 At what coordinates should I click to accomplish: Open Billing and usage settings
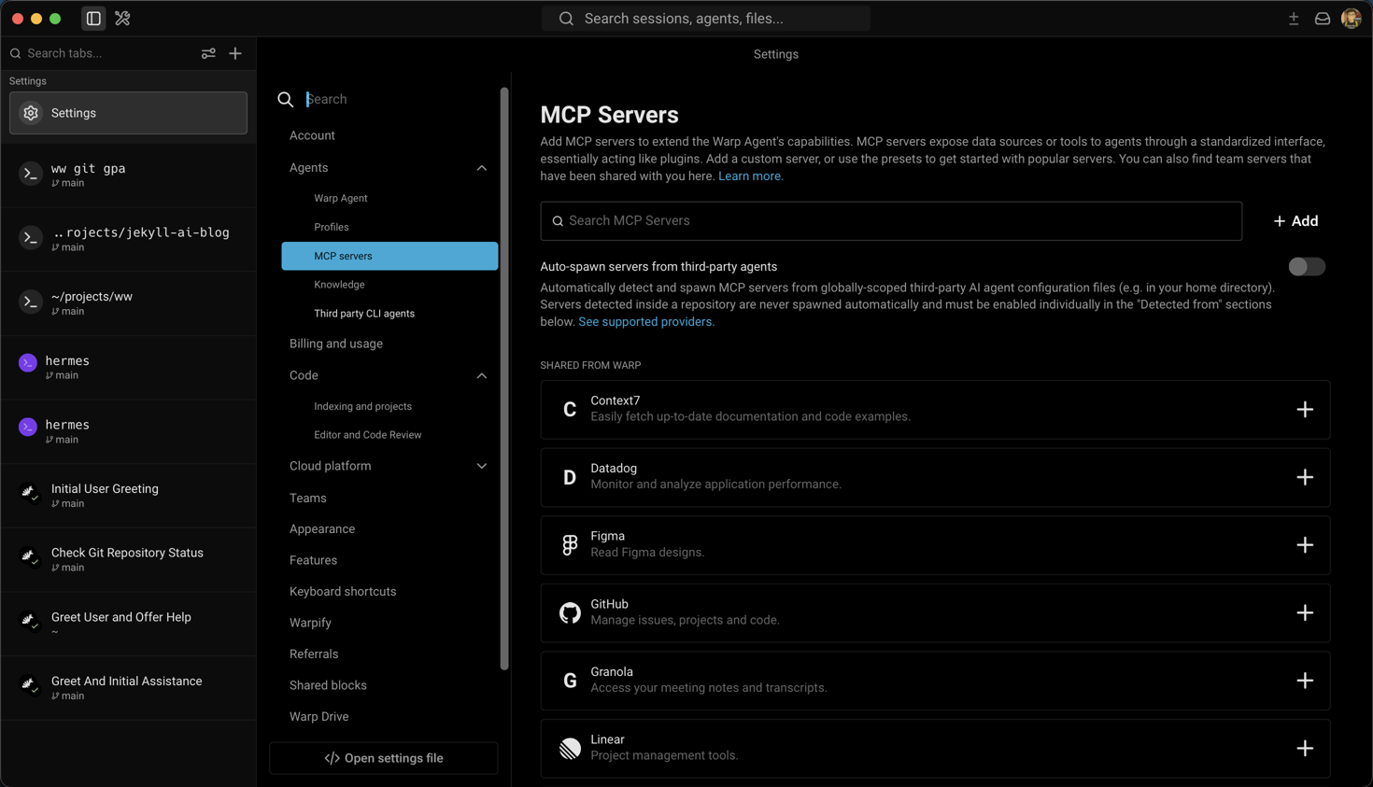point(336,344)
